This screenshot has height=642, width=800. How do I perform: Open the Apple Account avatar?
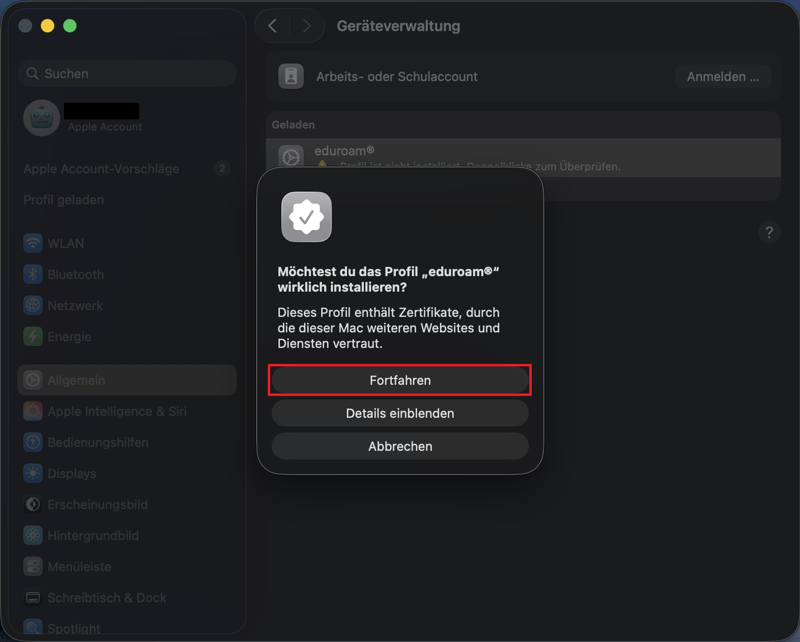[x=42, y=118]
